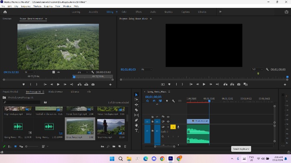Switch to Media Browser tab
The image size is (291, 163).
click(x=55, y=92)
